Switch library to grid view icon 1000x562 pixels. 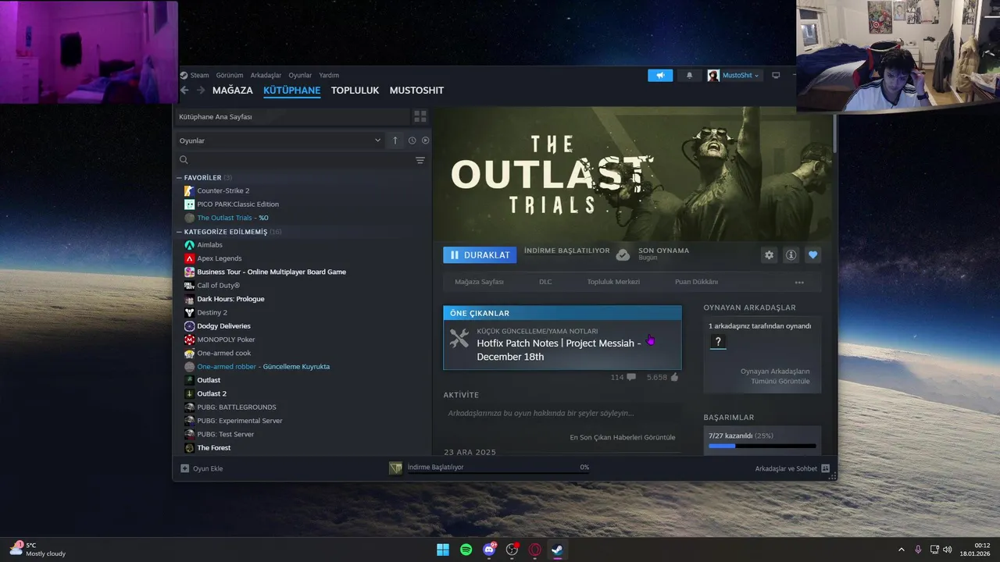click(420, 116)
